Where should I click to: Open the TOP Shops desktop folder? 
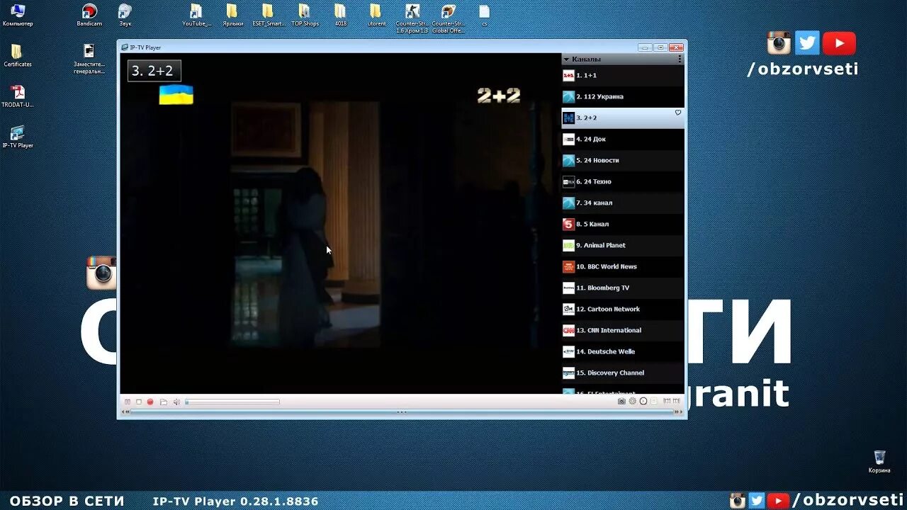pos(305,15)
